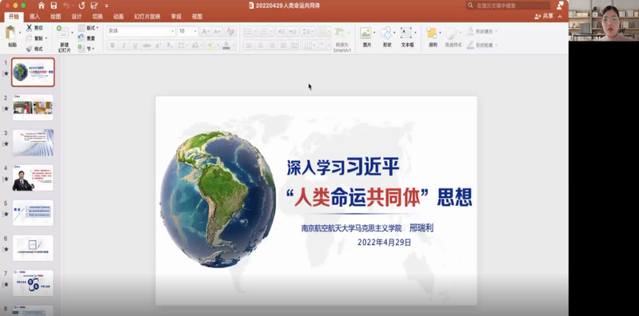The image size is (639, 316).
Task: Collapse the ribbon with the chevron
Action: [560, 16]
